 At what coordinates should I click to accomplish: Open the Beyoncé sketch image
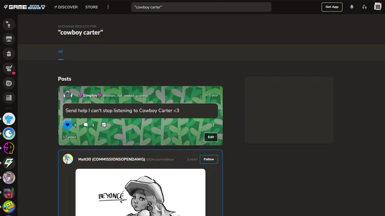[140, 192]
